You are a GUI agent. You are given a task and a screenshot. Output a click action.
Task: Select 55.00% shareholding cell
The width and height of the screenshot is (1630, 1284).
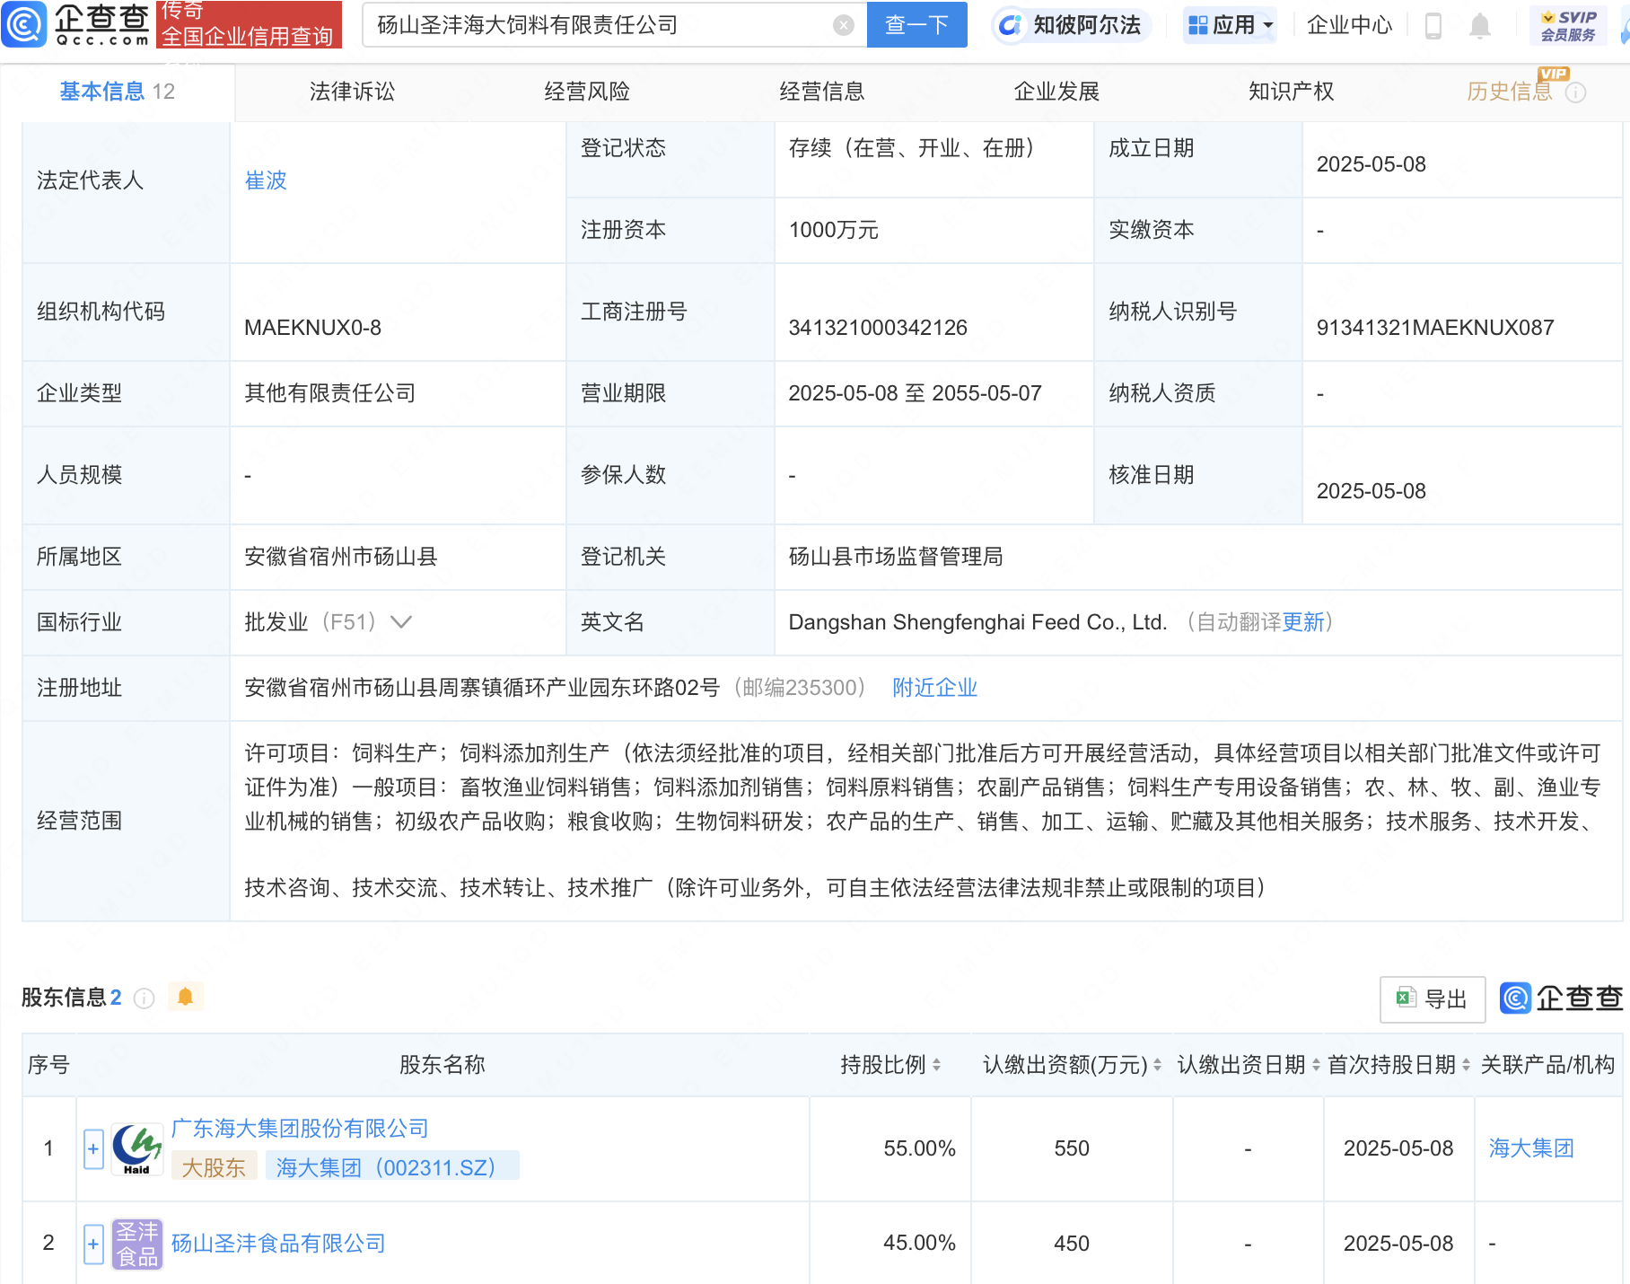coord(919,1148)
